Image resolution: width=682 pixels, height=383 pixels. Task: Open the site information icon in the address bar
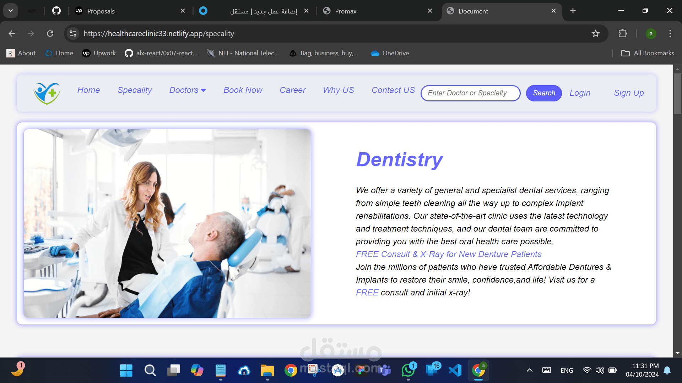(x=73, y=34)
